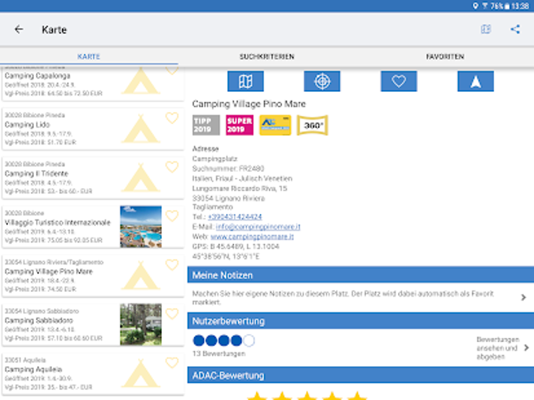Tap the notes hint text Machen Sie hier
The width and height of the screenshot is (534, 400).
(x=343, y=297)
